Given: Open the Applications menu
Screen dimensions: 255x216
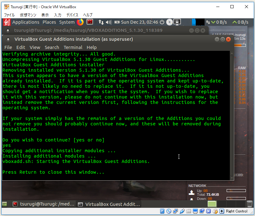Looking at the screenshot, I should (26, 22).
